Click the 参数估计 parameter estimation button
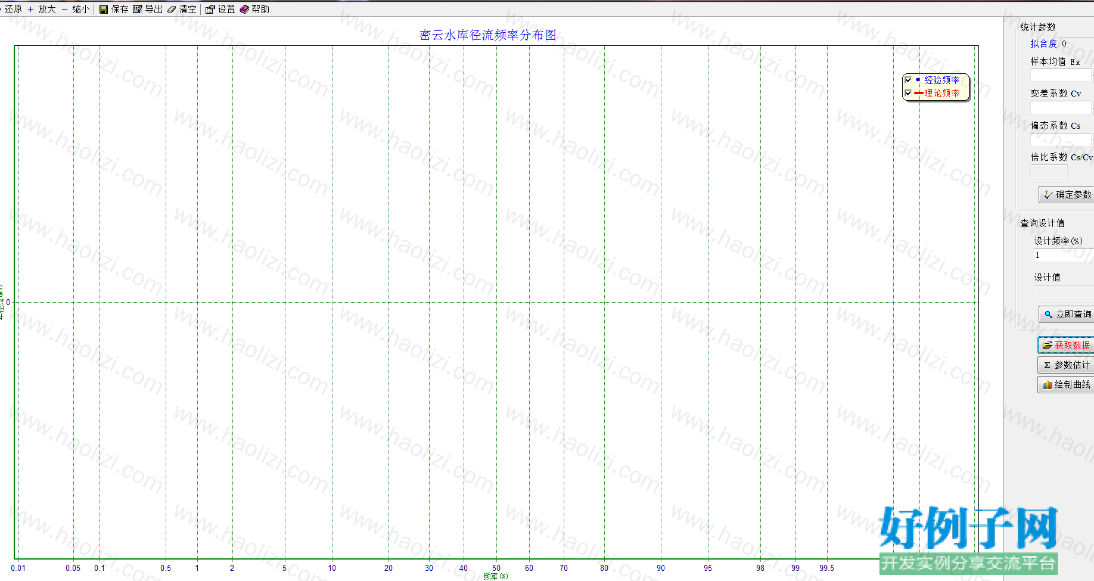The width and height of the screenshot is (1094, 581). (x=1066, y=365)
